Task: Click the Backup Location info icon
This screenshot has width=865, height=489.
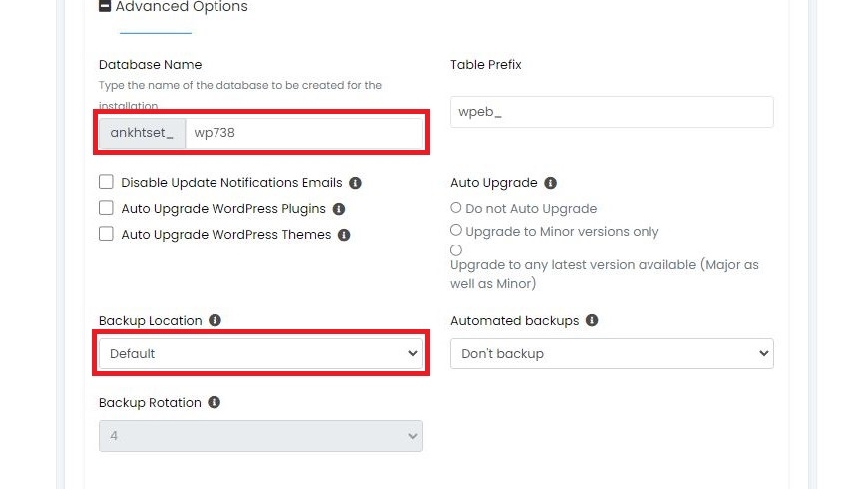Action: click(x=215, y=320)
